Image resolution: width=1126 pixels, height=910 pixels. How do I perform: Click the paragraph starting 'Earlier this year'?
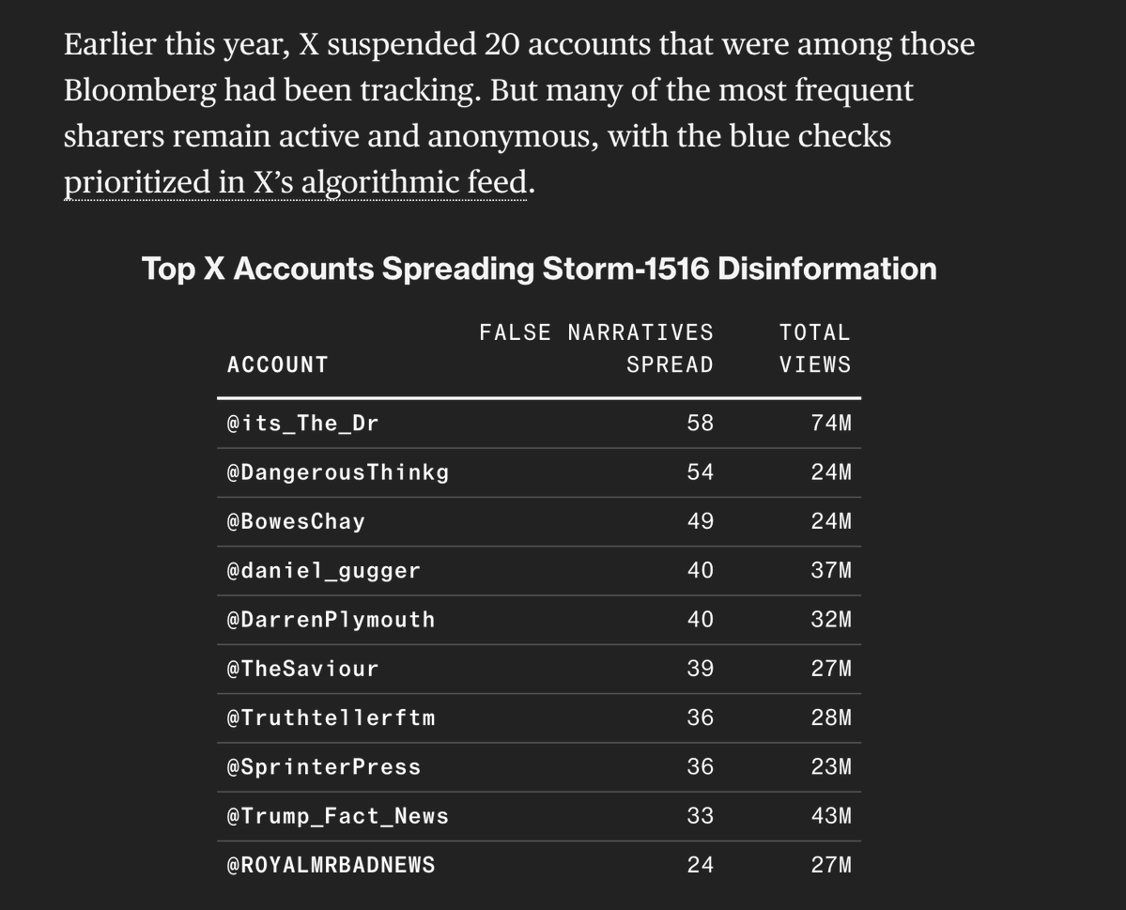(x=519, y=114)
